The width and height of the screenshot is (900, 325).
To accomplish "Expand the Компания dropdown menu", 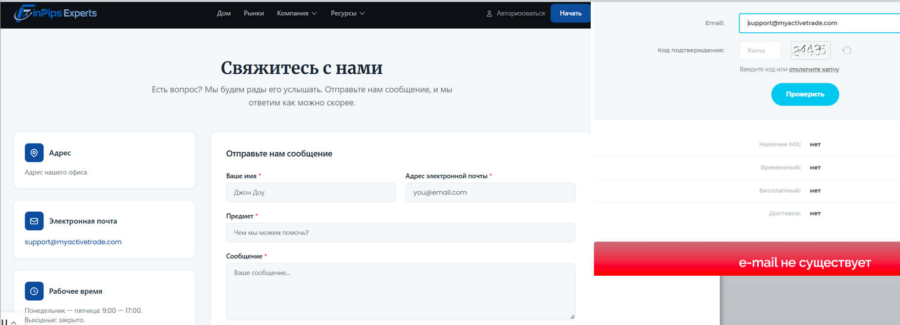I will [x=297, y=13].
